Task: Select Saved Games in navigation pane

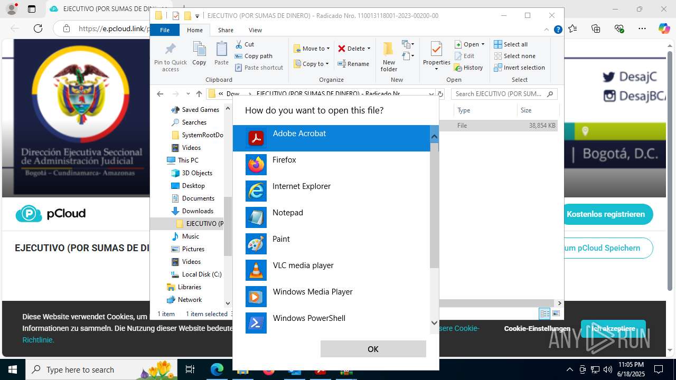Action: click(x=195, y=110)
